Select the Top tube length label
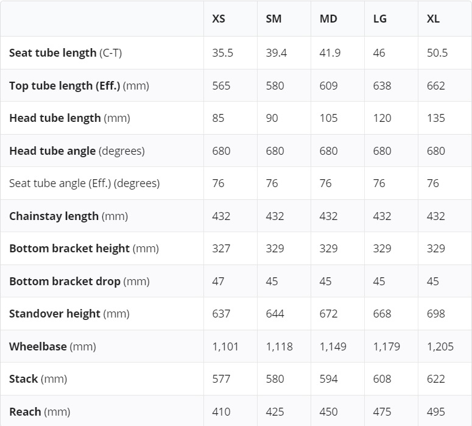The image size is (472, 426). coord(79,86)
